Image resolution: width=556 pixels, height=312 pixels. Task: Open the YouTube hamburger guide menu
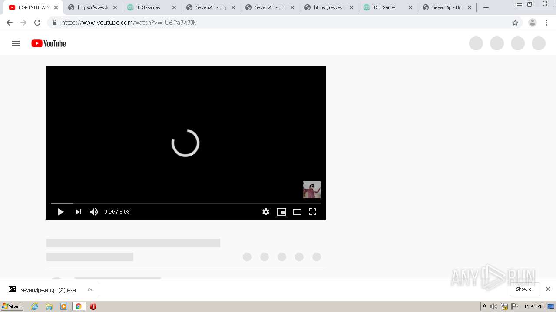point(16,43)
